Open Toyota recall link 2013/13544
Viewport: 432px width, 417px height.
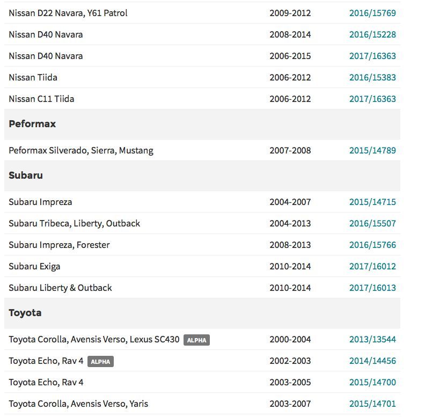[372, 339]
